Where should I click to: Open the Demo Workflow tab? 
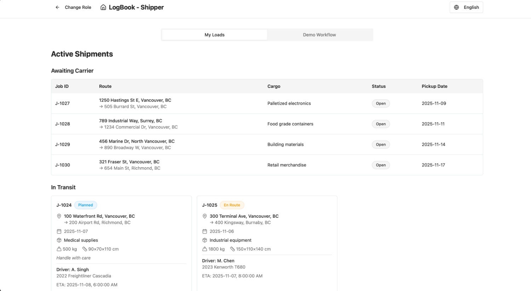pyautogui.click(x=319, y=35)
